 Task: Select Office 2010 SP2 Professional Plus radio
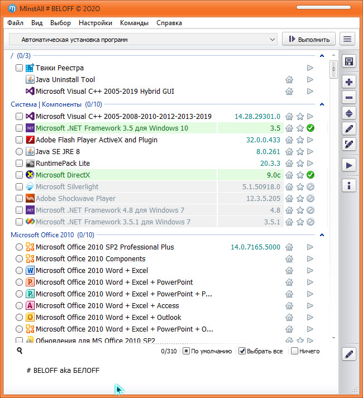[x=19, y=247]
